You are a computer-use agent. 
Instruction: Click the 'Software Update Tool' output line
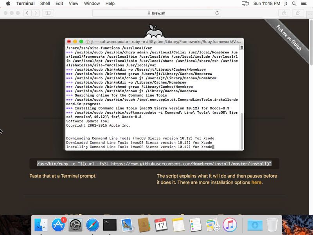pyautogui.click(x=87, y=121)
